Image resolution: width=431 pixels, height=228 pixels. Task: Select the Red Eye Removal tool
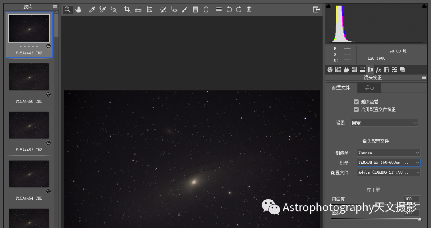pos(174,10)
